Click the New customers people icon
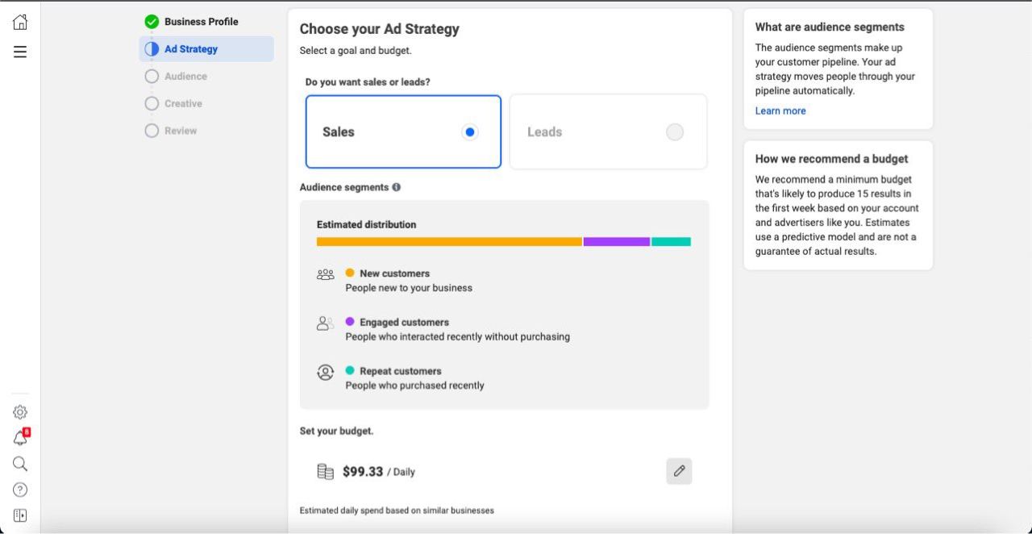1032x534 pixels. 325,274
